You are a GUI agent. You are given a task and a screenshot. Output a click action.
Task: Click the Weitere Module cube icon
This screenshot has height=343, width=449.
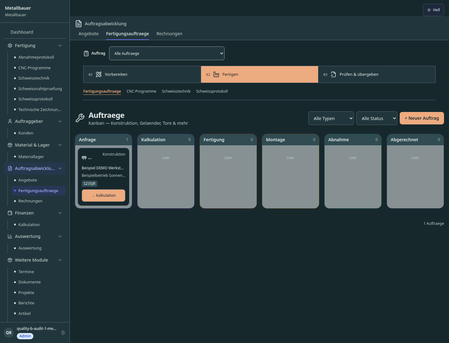[x=10, y=260]
